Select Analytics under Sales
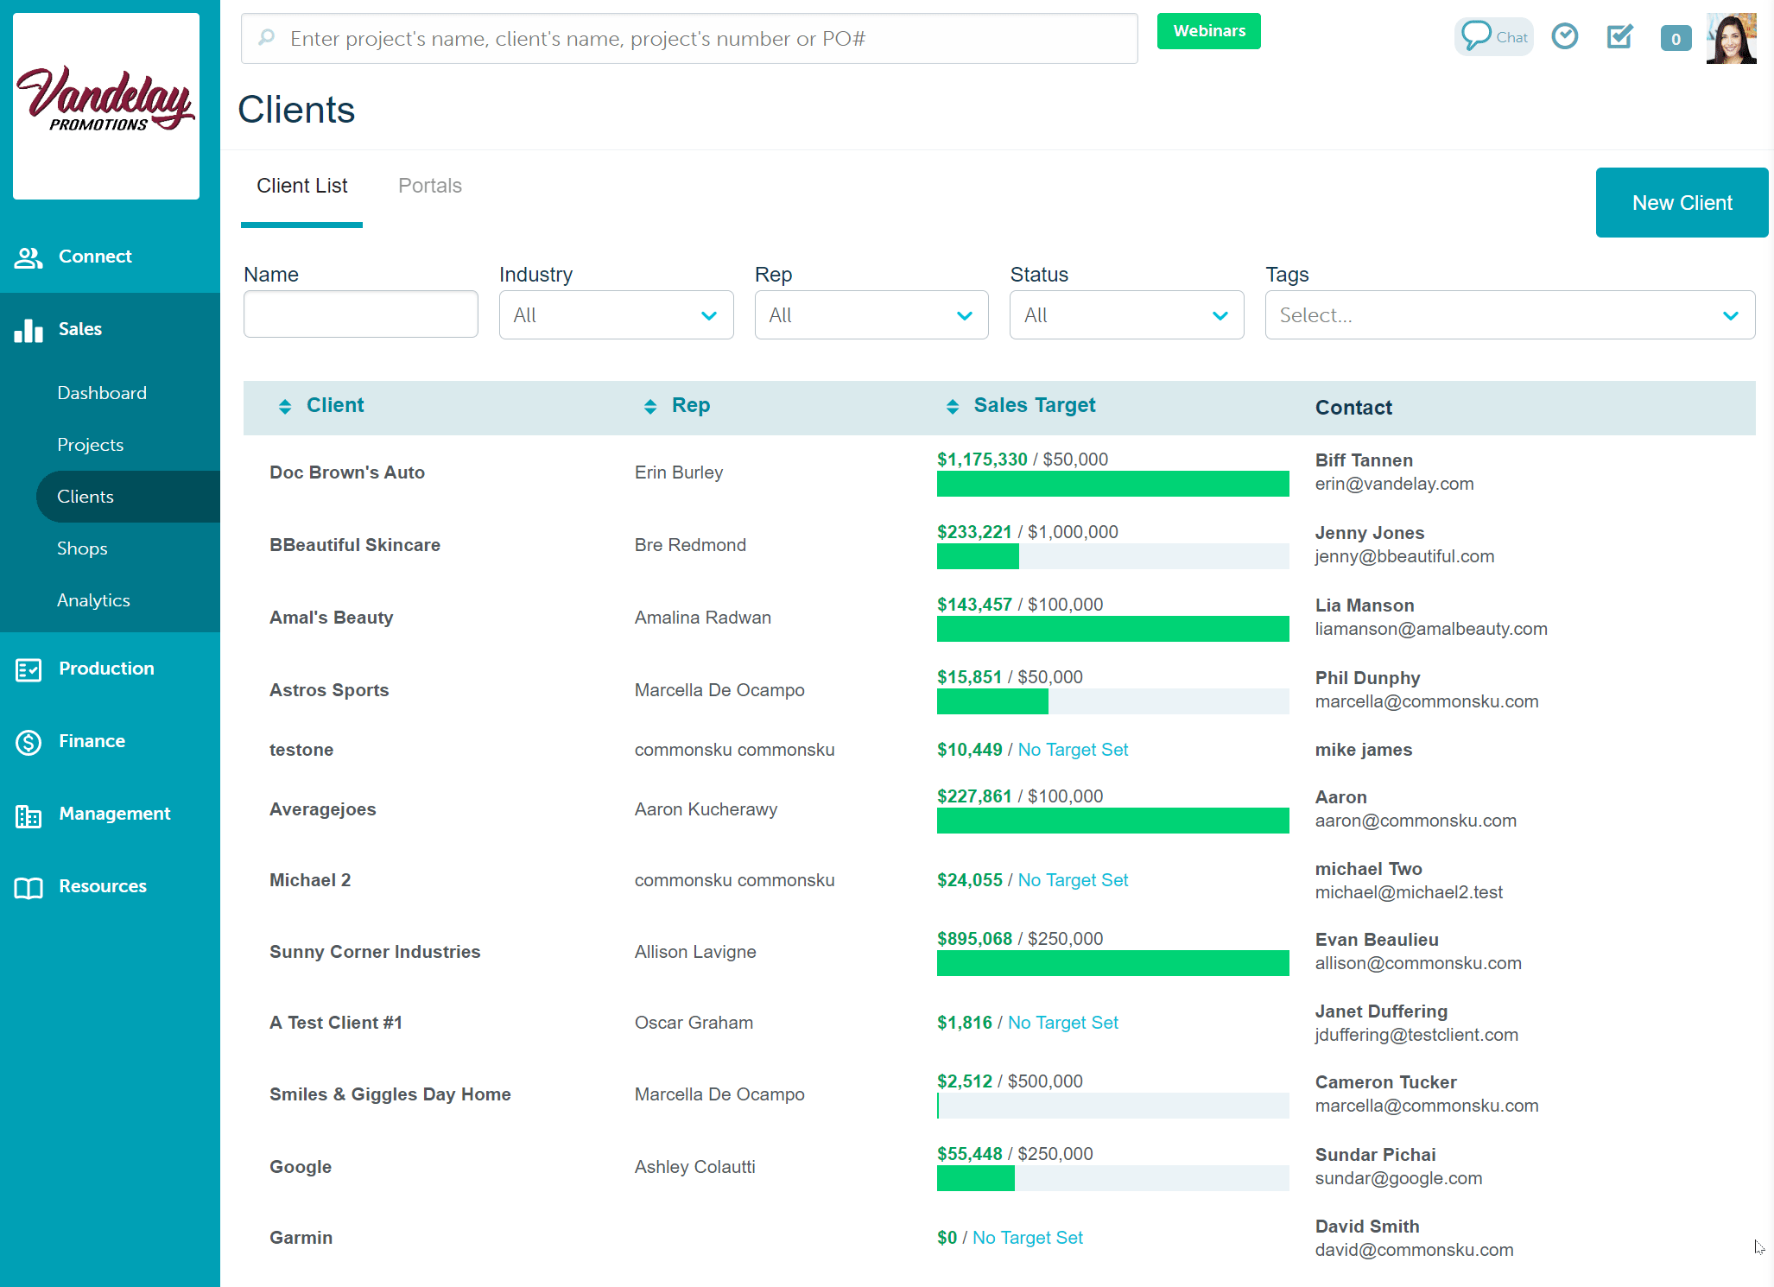This screenshot has height=1287, width=1774. click(92, 599)
